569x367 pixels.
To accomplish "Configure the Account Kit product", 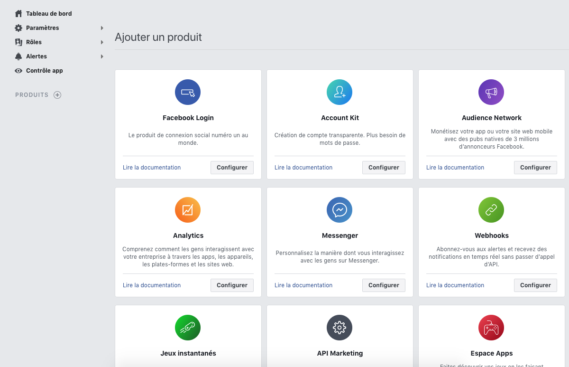I will click(x=384, y=168).
